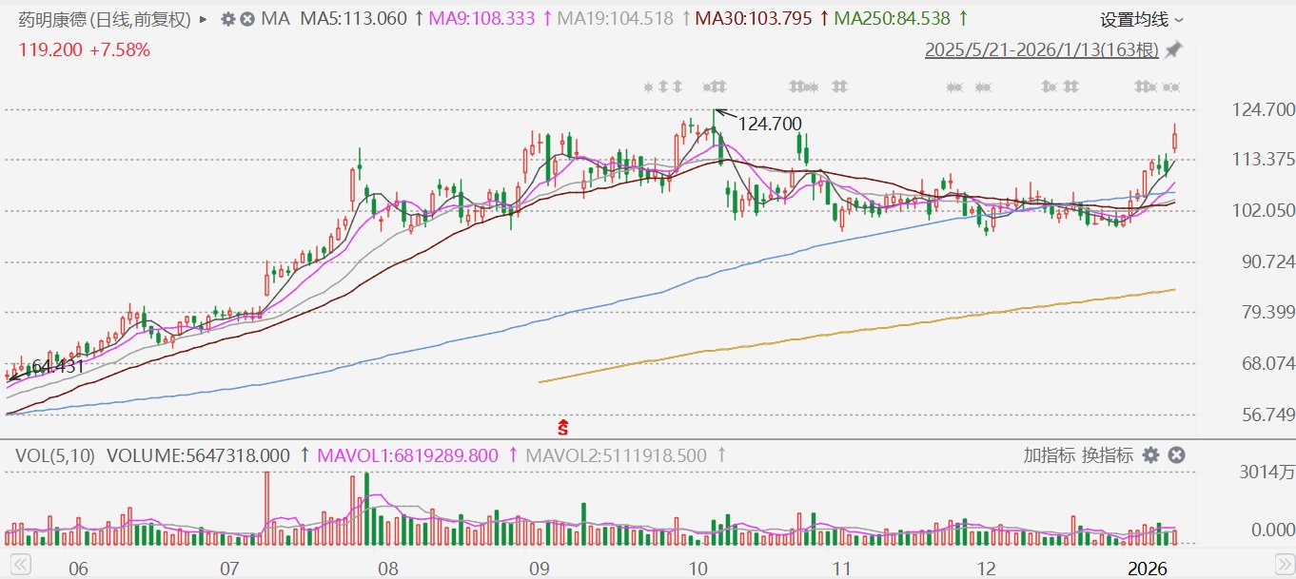Image resolution: width=1296 pixels, height=579 pixels.
Task: Click 加指标 to add an indicator
Action: tap(1049, 455)
